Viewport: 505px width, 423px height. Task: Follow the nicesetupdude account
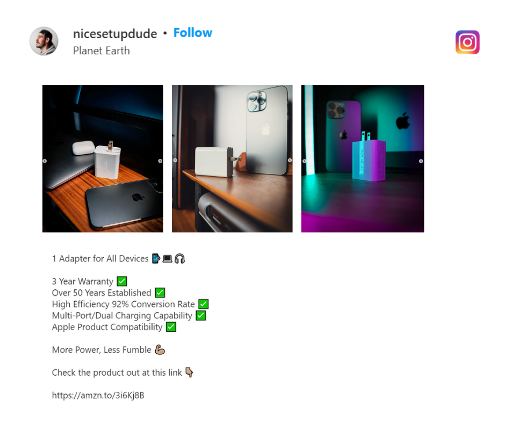click(x=192, y=33)
